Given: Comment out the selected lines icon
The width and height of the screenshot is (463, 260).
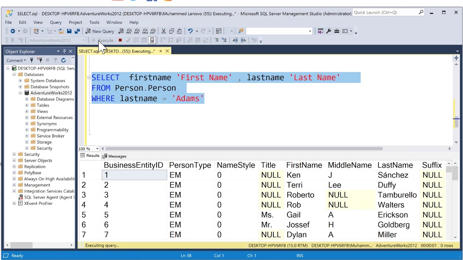Looking at the screenshot, I should pyautogui.click(x=216, y=40).
